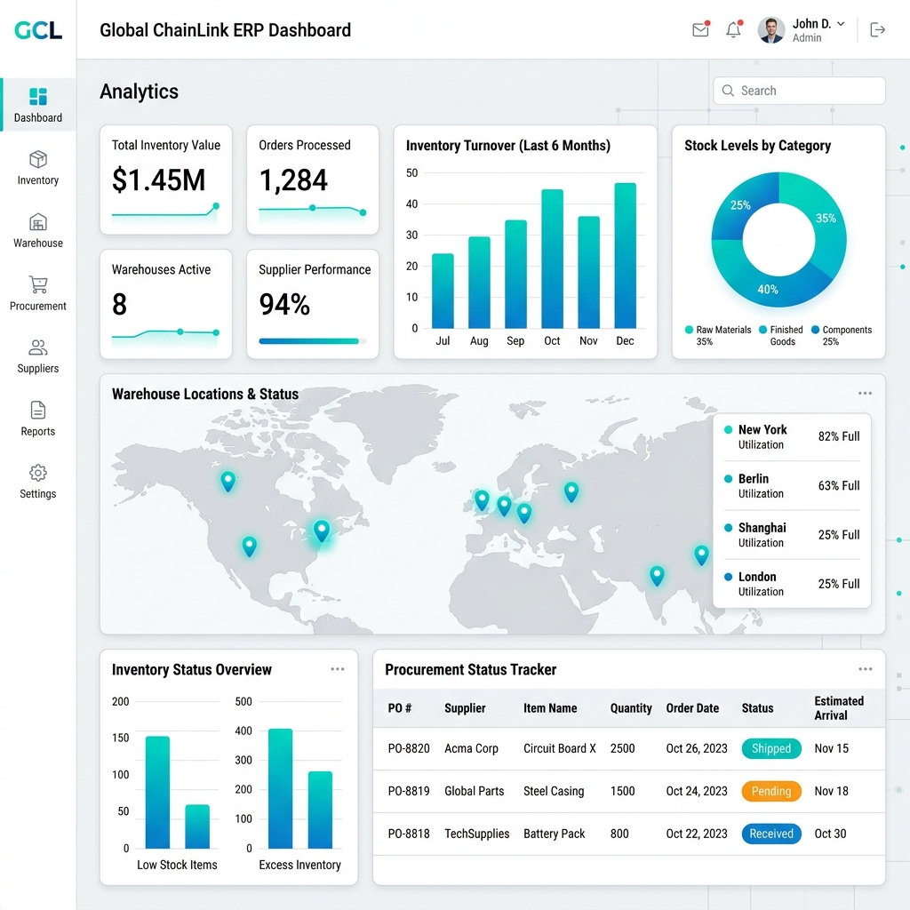The height and width of the screenshot is (910, 910).
Task: Select the Dashboard sidebar icon
Action: [x=38, y=96]
